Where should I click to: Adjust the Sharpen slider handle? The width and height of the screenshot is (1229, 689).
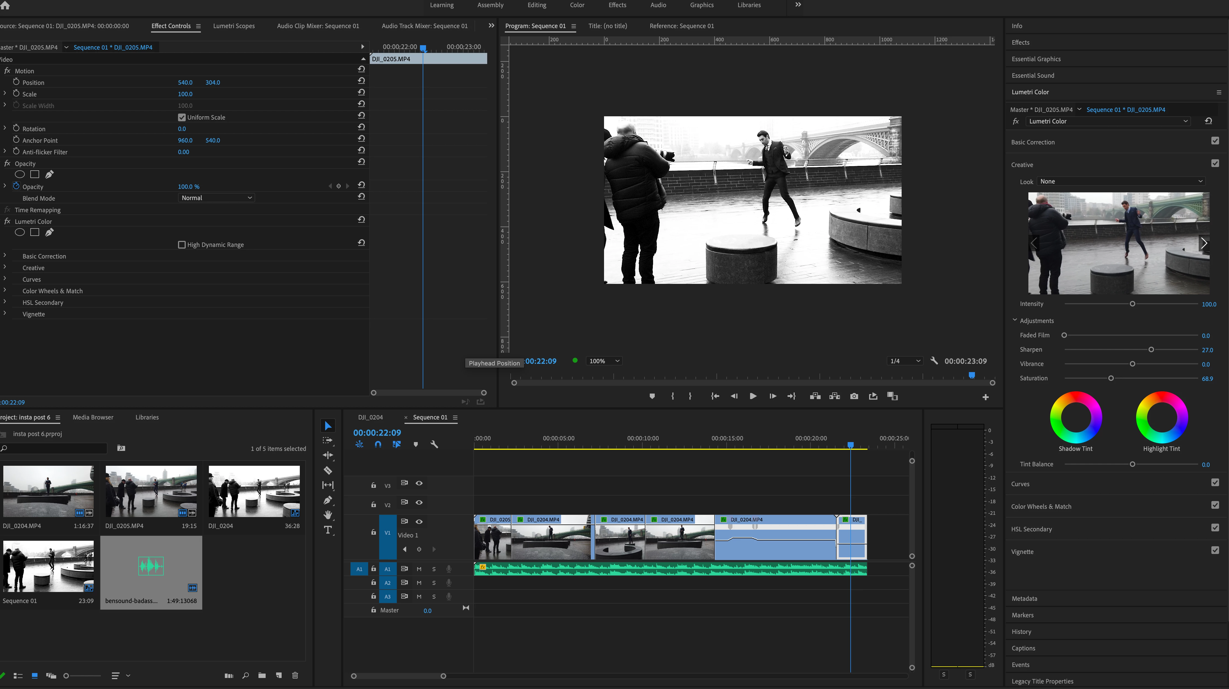pos(1151,350)
